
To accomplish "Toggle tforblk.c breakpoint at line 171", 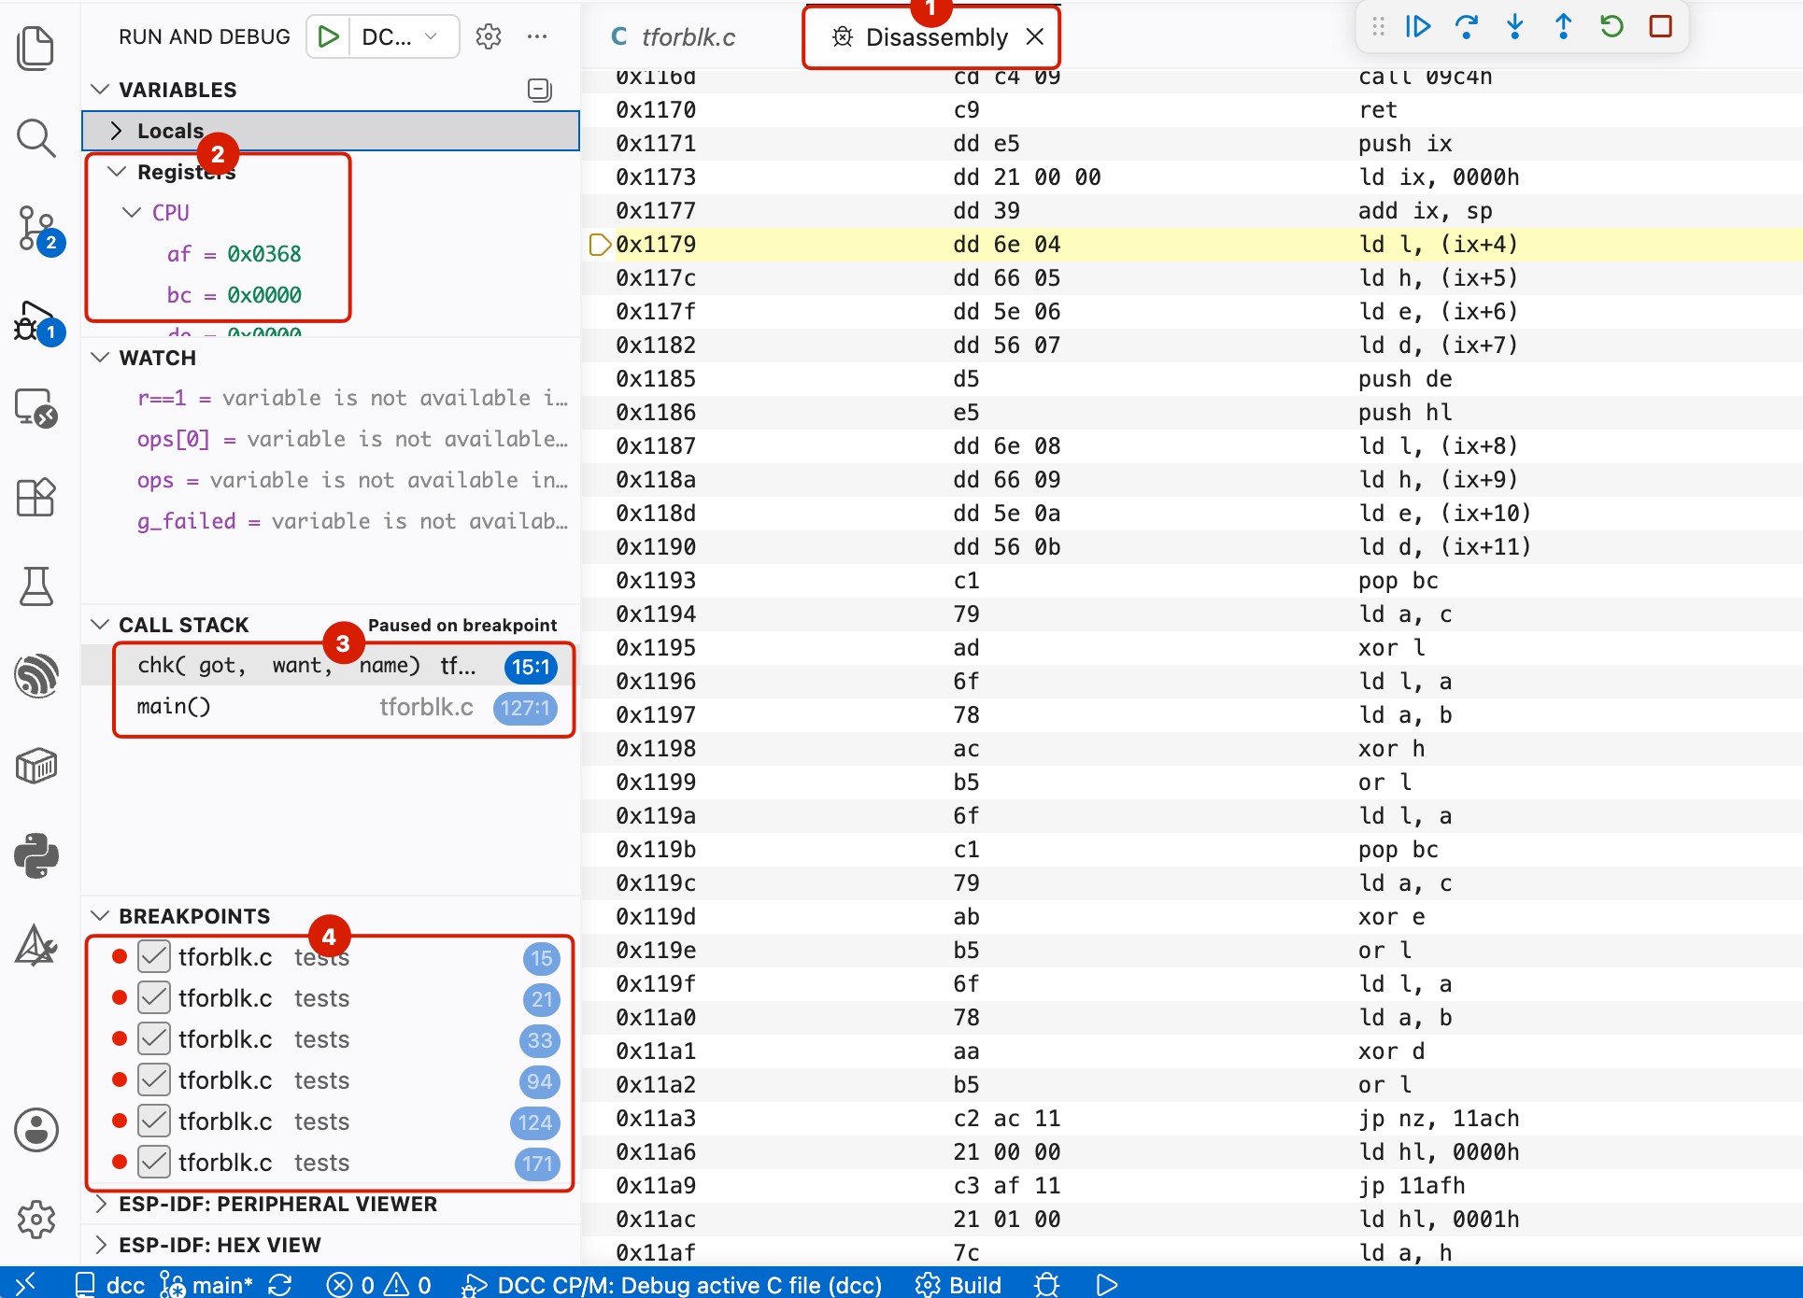I will 154,1163.
